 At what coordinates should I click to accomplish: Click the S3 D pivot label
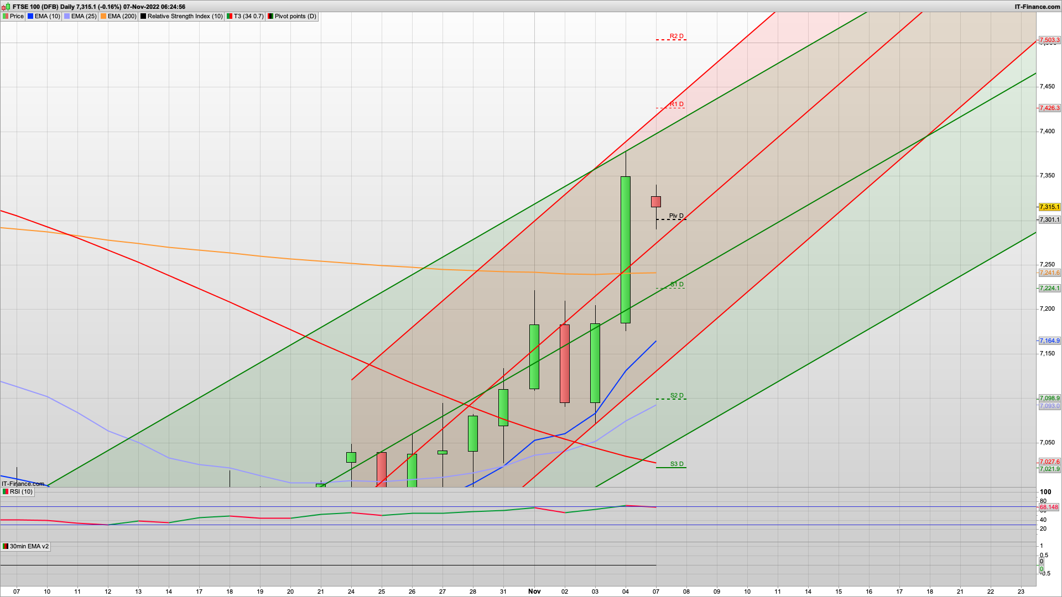pos(676,464)
